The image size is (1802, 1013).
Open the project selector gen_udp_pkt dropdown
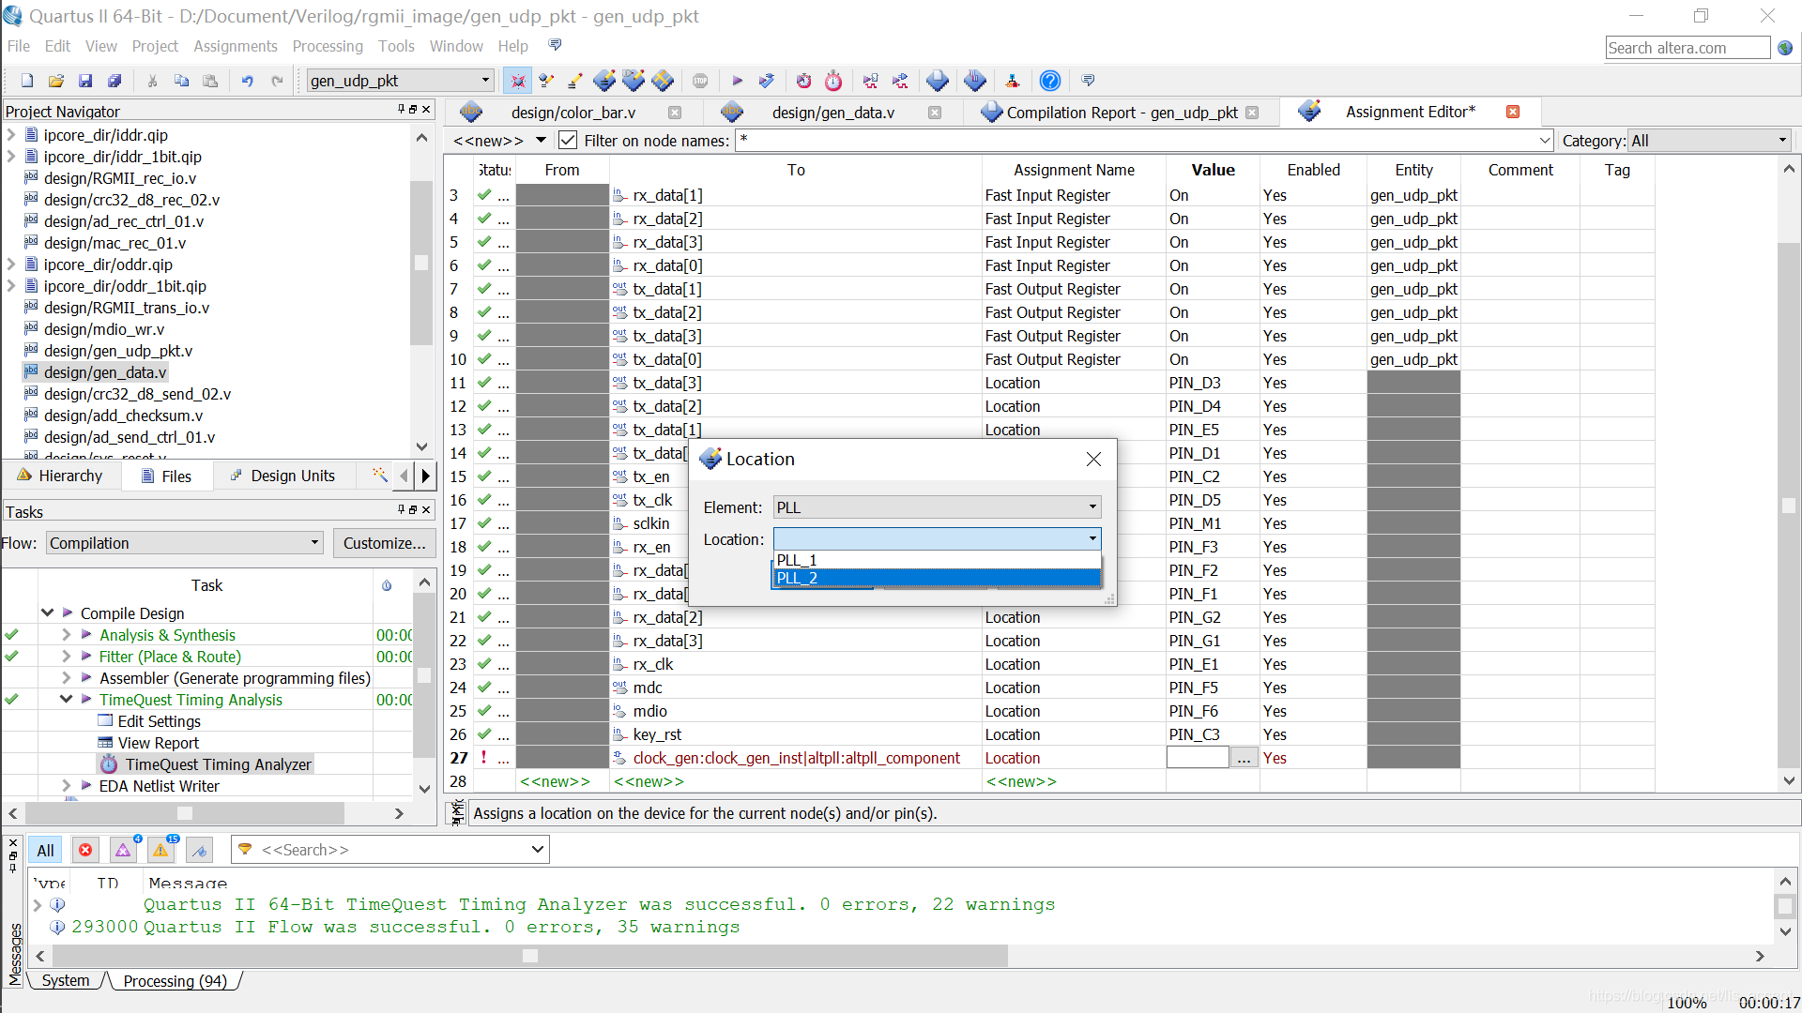point(400,81)
